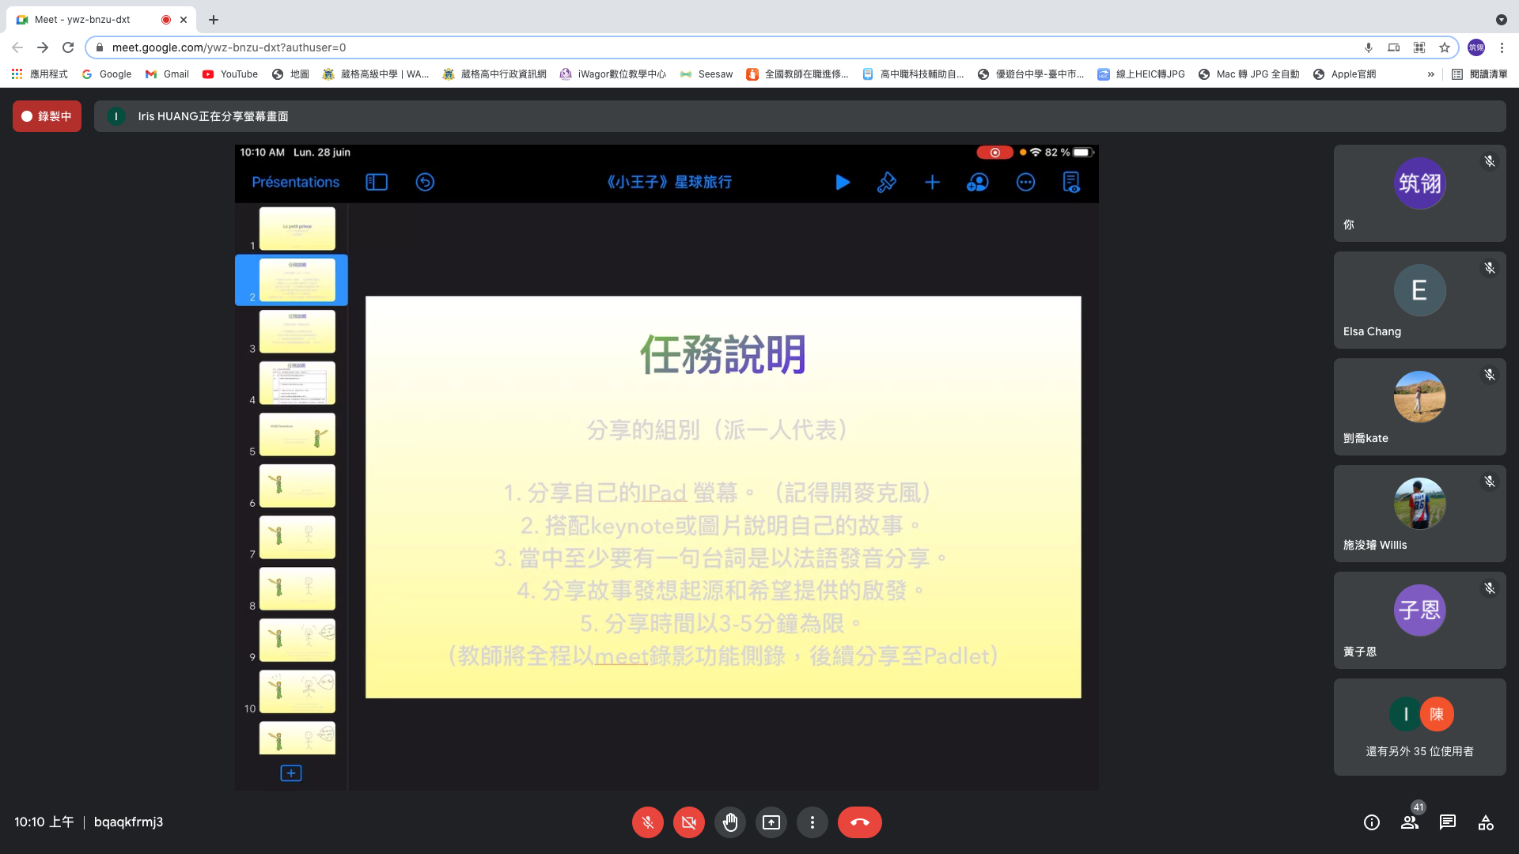Unmute the microphone in Meet
Viewport: 1519px width, 854px height.
point(647,822)
